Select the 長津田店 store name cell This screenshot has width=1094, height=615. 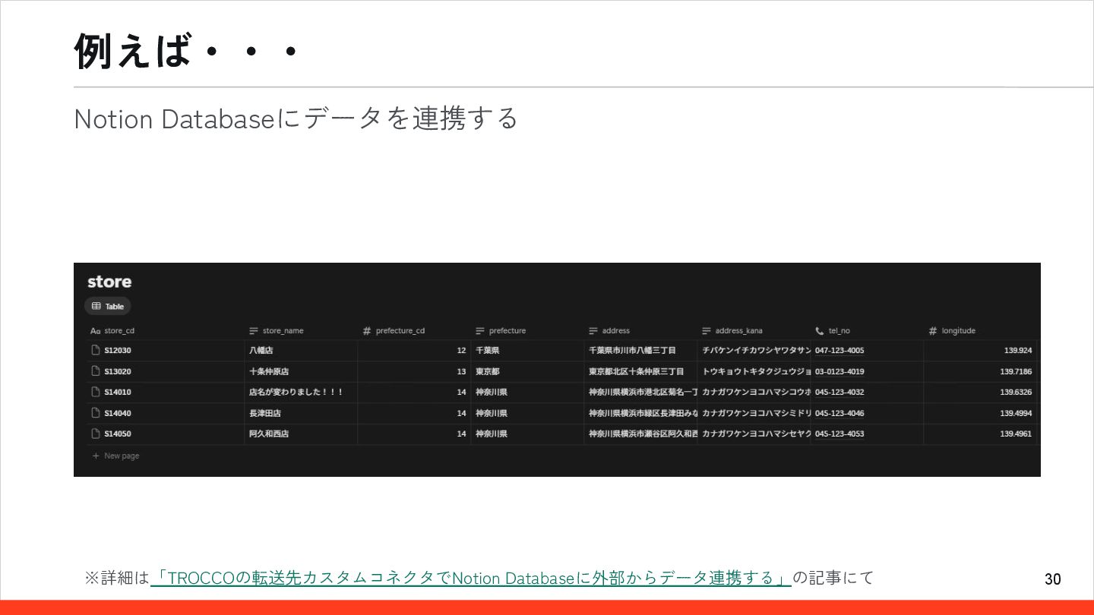(301, 413)
